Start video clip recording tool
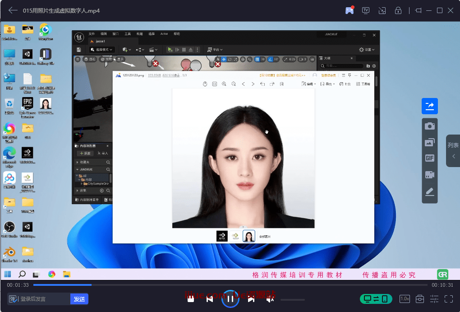460x312 pixels. pyautogui.click(x=429, y=175)
